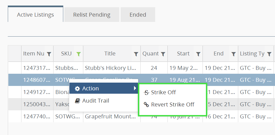Expand the Action submenu arrow
Image resolution: width=275 pixels, height=135 pixels.
135,88
